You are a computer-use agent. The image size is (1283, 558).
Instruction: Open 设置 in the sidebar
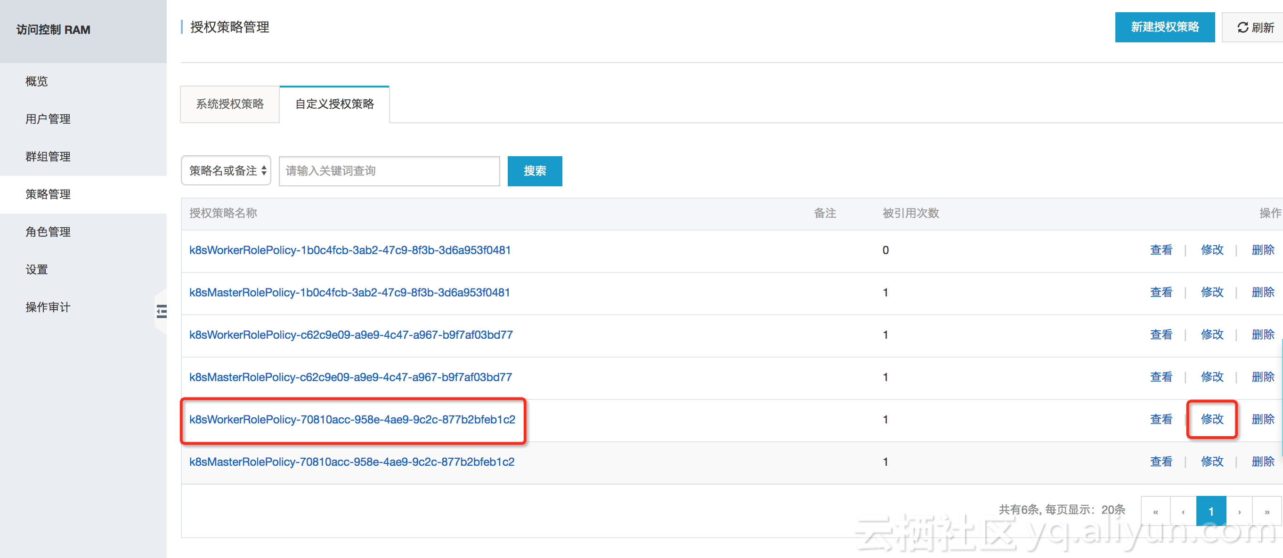36,270
